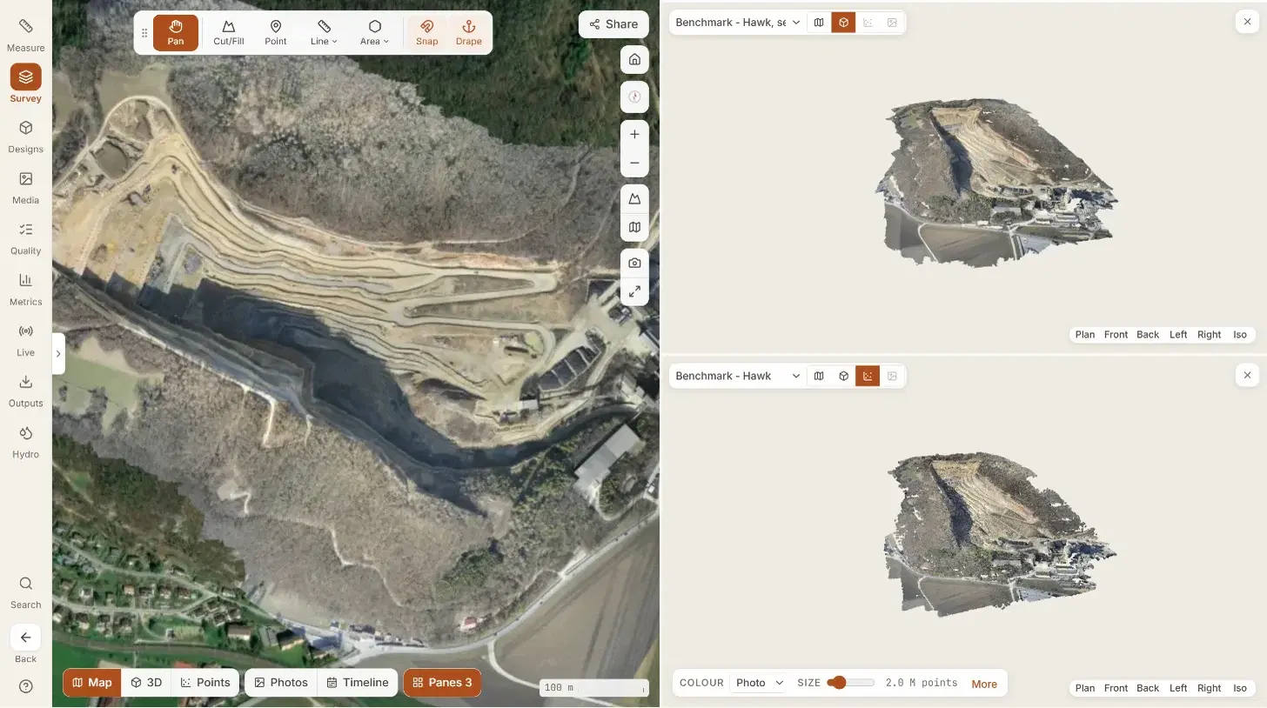
Task: Click the help question mark icon
Action: point(25,686)
